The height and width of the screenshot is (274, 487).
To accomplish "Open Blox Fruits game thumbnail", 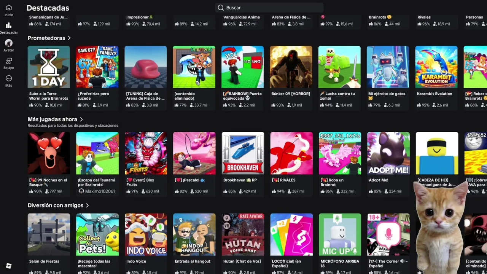I will click(146, 153).
